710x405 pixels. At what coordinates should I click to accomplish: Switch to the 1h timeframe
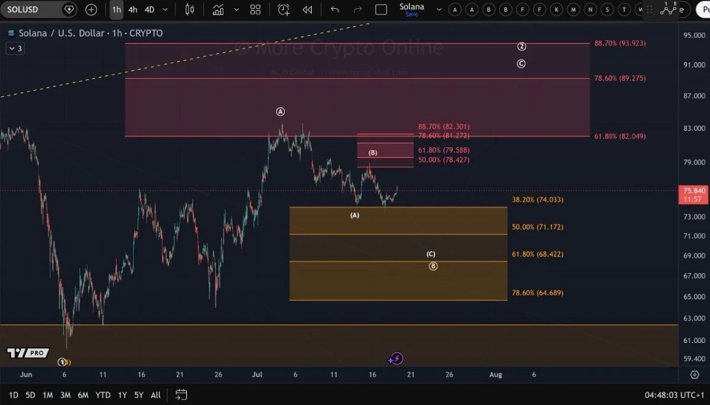pos(117,9)
